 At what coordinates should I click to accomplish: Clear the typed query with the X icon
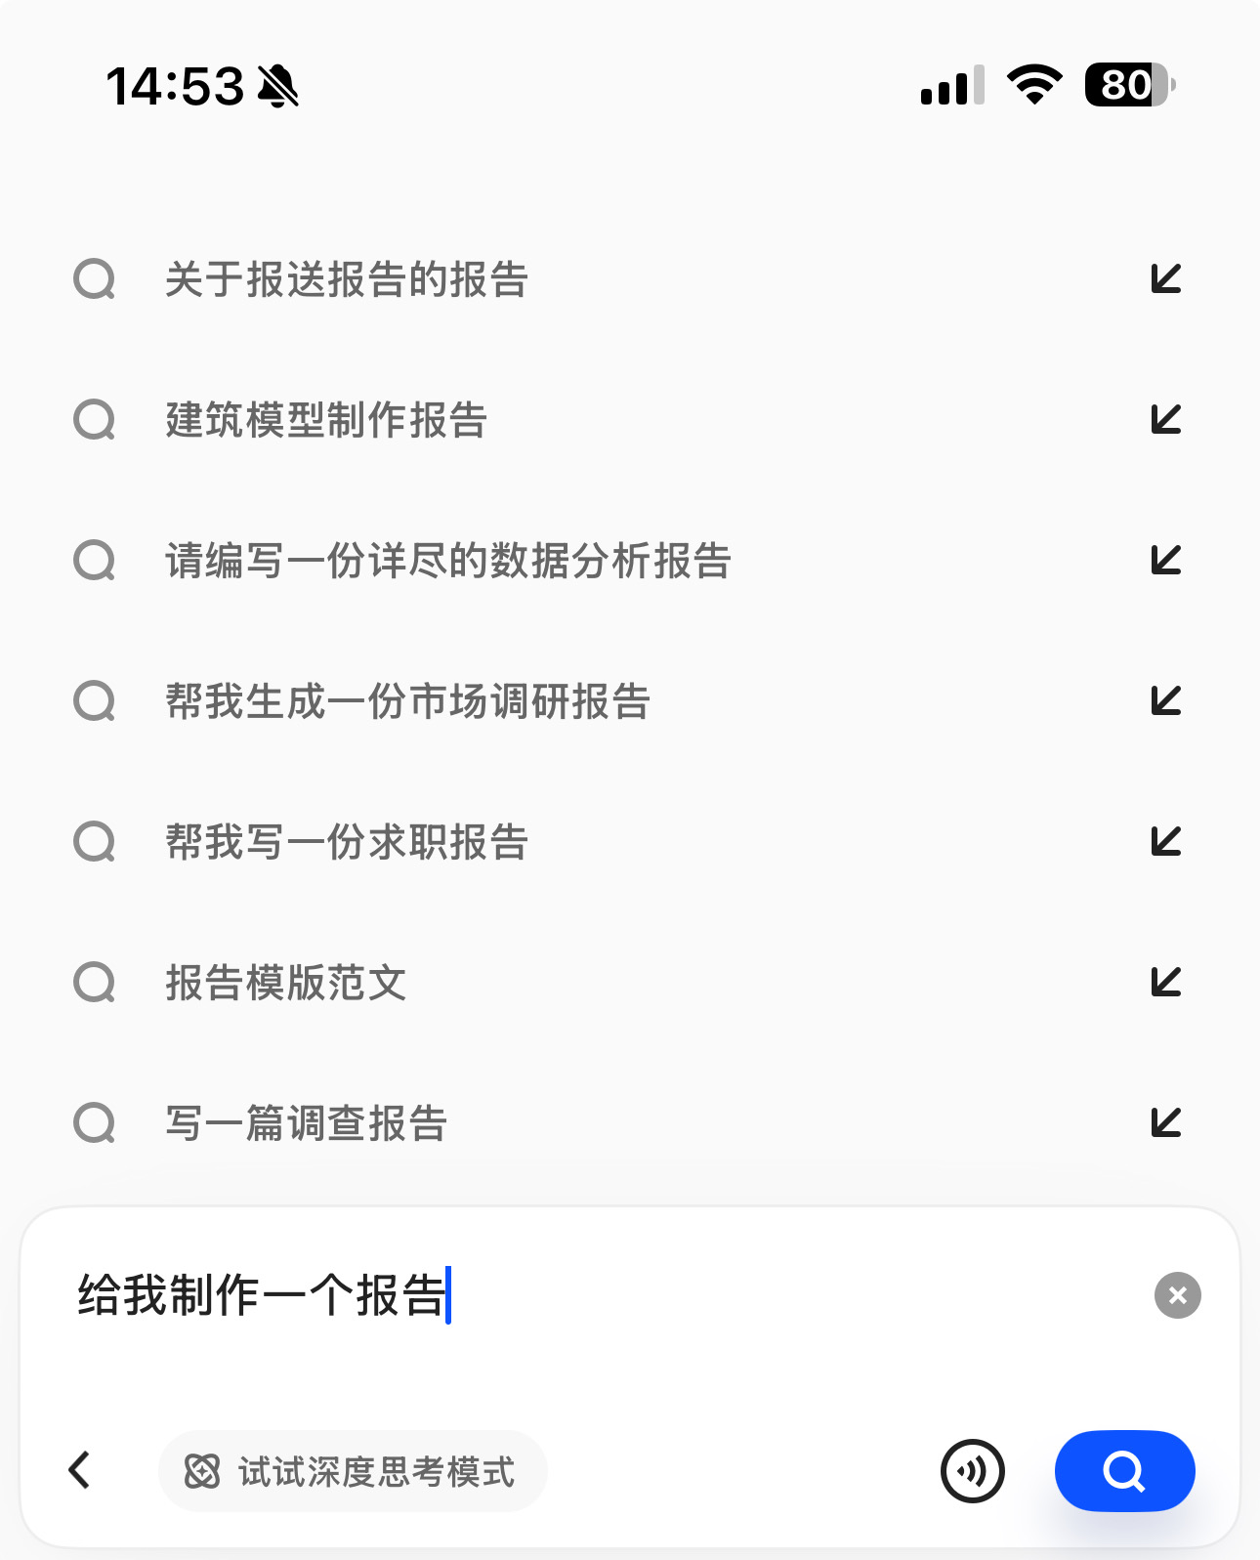[x=1177, y=1295]
